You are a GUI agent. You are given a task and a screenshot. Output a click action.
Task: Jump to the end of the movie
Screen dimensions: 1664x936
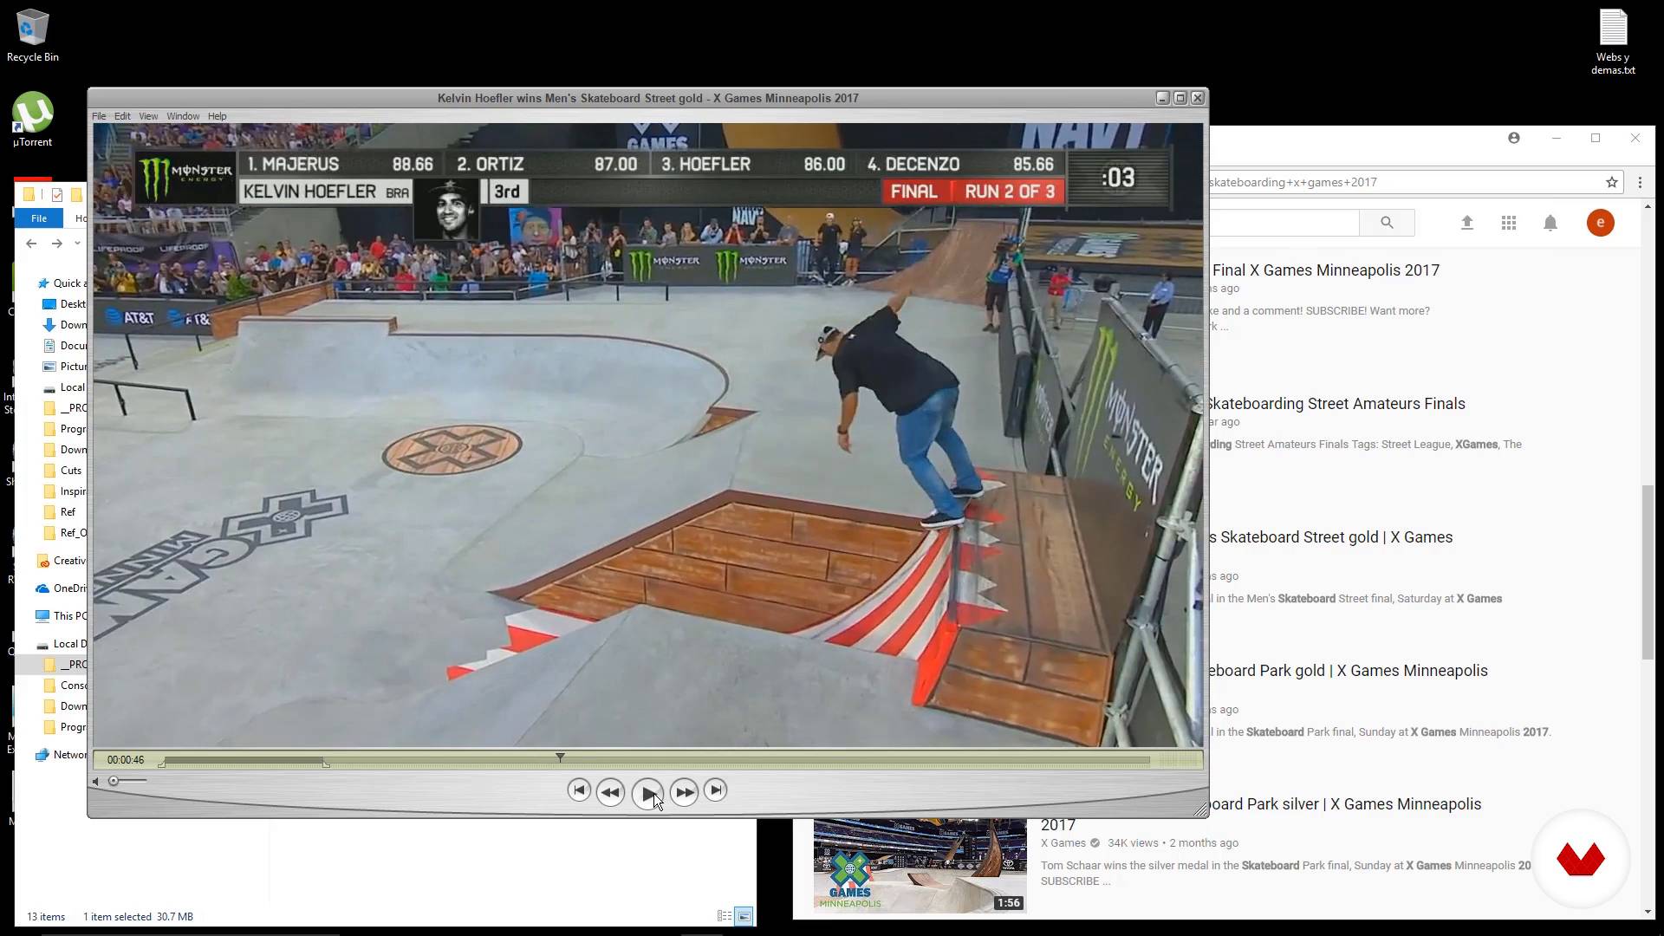715,790
